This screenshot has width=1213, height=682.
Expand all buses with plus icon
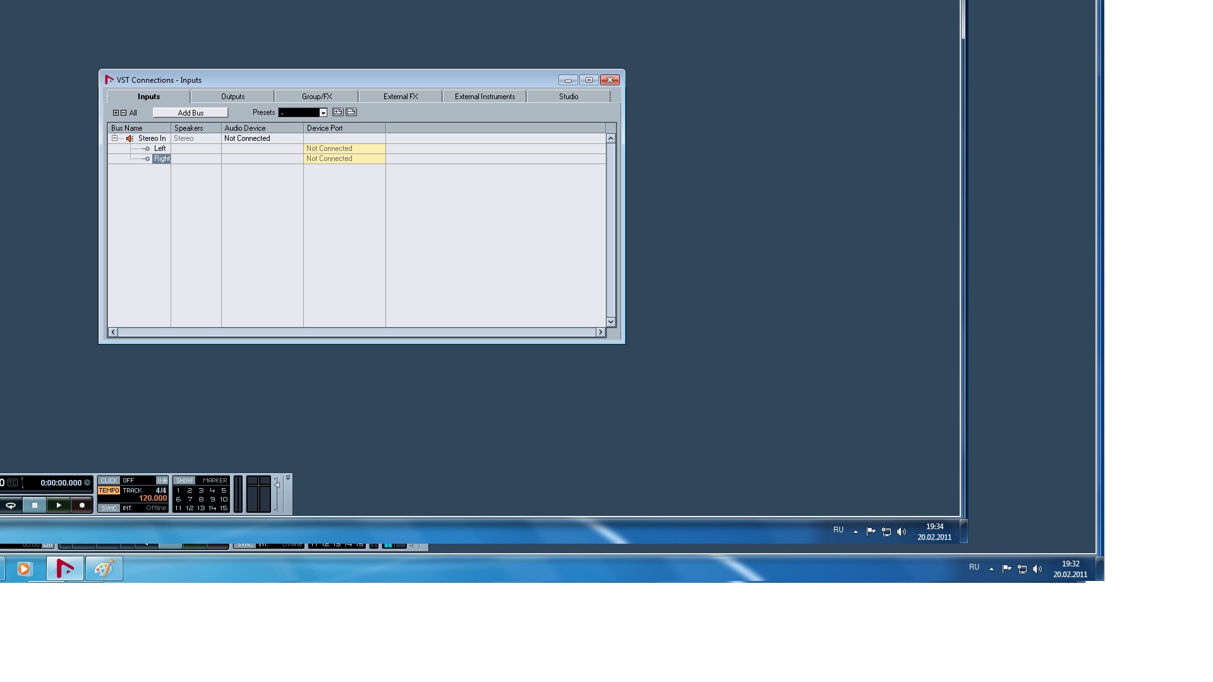click(x=116, y=113)
